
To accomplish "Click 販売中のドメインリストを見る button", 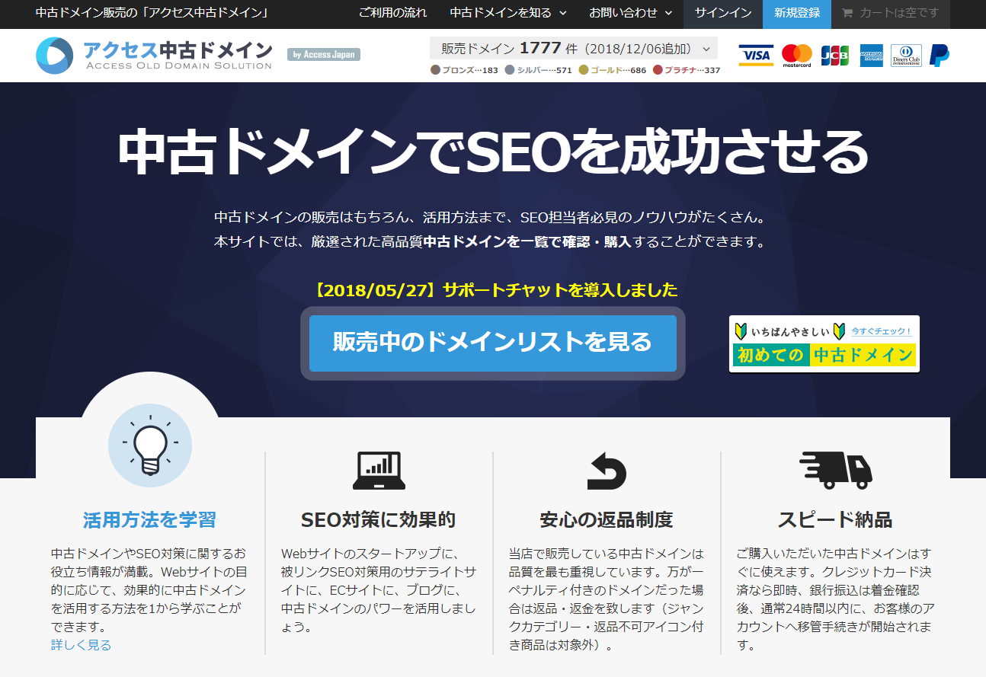I will (x=492, y=343).
